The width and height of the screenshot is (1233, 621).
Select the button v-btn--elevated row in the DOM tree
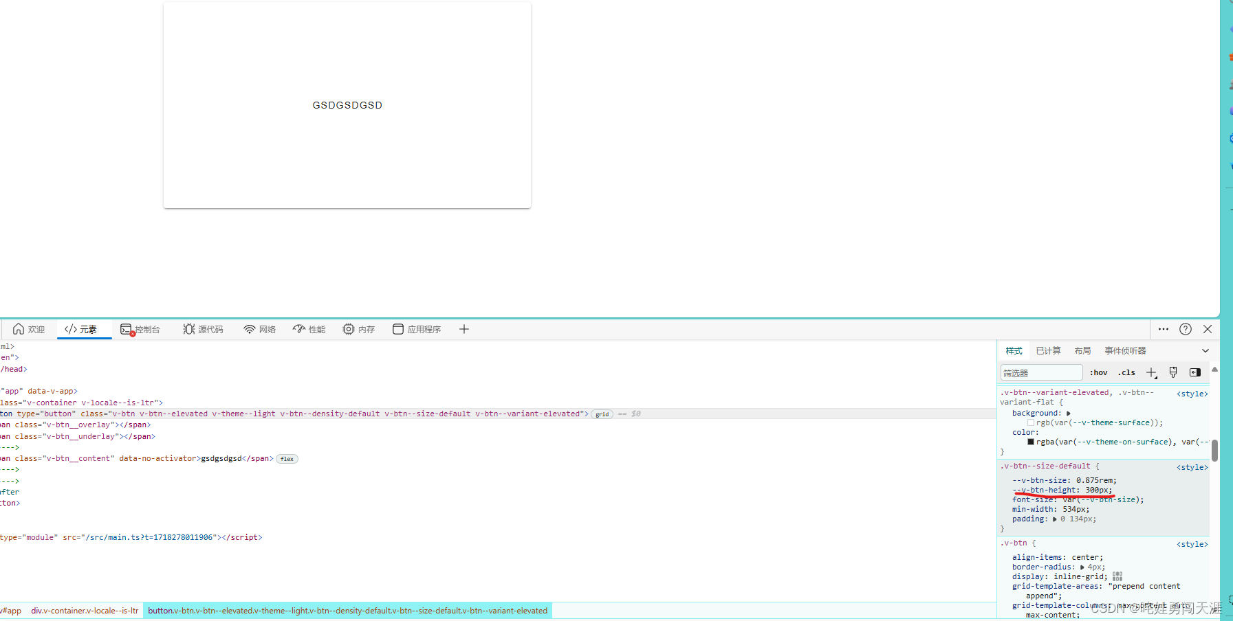coord(498,414)
